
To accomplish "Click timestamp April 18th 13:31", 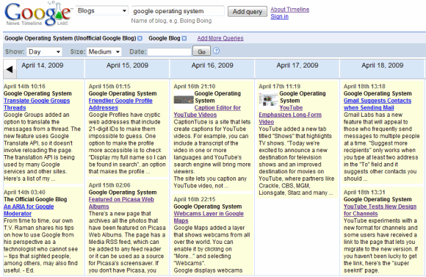I will point(364,193).
